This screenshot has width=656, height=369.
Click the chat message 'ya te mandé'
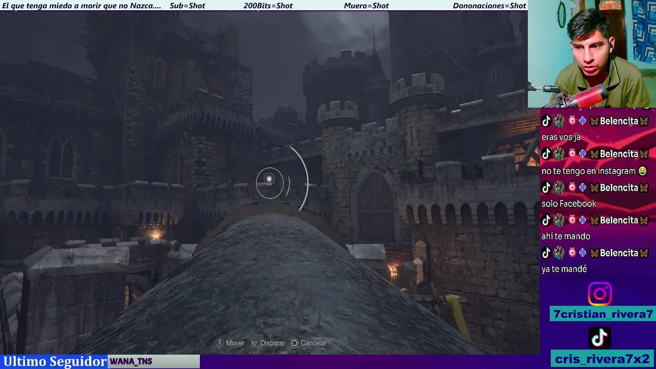tap(564, 269)
